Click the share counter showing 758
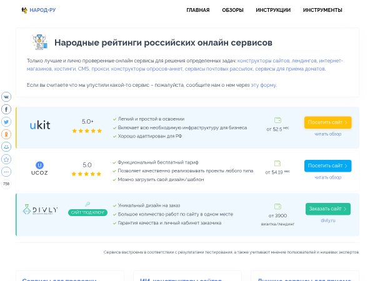This screenshot has height=281, width=375. pos(6,184)
